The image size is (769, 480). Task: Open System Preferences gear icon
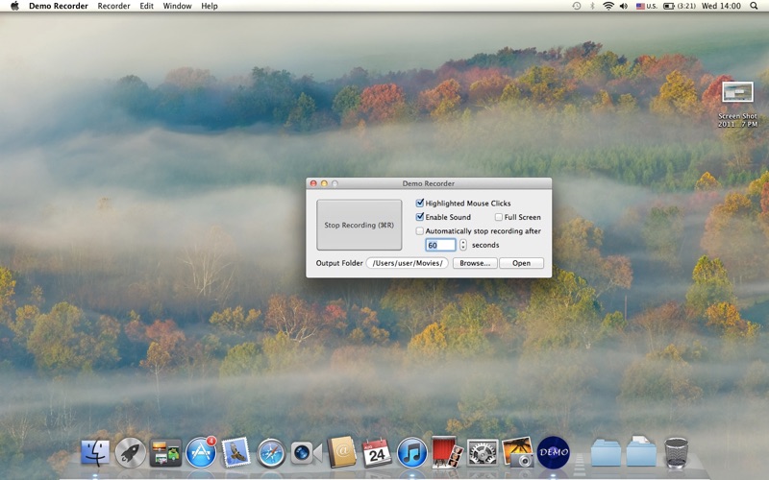click(483, 452)
